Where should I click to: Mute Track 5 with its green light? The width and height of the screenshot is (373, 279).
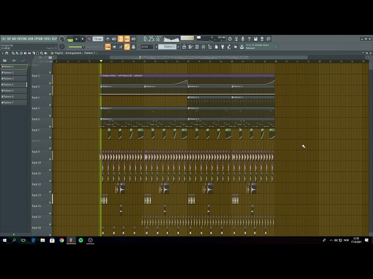click(x=50, y=116)
